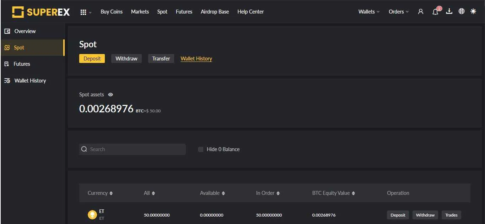Open the user profile icon

tap(421, 12)
